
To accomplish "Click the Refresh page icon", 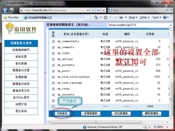I will (x=98, y=10).
